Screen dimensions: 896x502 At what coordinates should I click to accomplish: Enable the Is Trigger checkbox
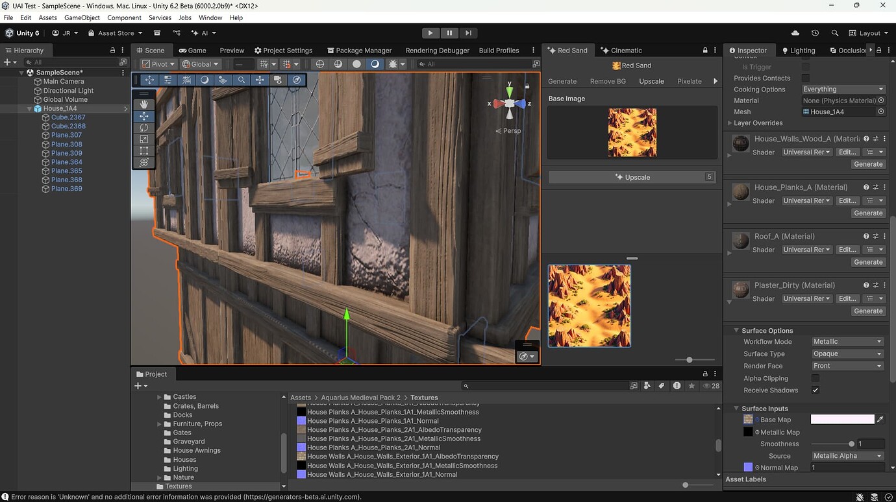pyautogui.click(x=805, y=67)
